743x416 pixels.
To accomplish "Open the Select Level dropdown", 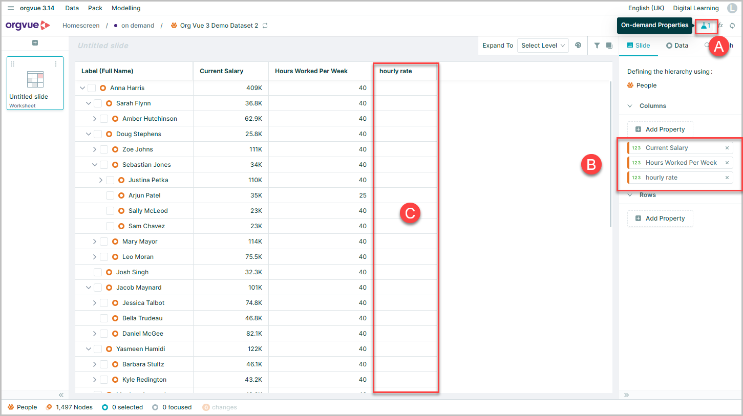I will tap(543, 46).
